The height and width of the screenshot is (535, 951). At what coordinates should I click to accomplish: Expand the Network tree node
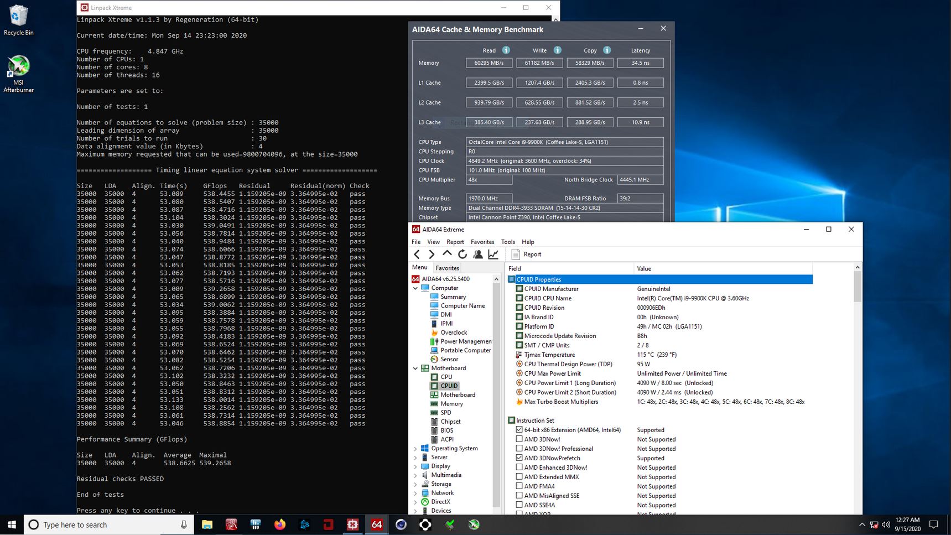pyautogui.click(x=415, y=493)
